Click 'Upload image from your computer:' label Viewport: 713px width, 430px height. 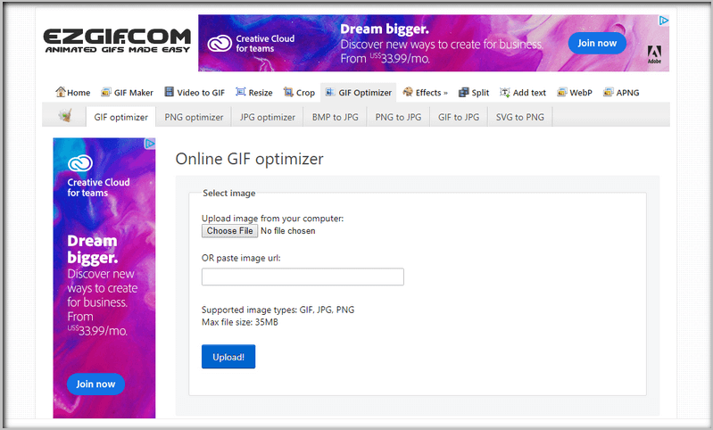tap(272, 219)
